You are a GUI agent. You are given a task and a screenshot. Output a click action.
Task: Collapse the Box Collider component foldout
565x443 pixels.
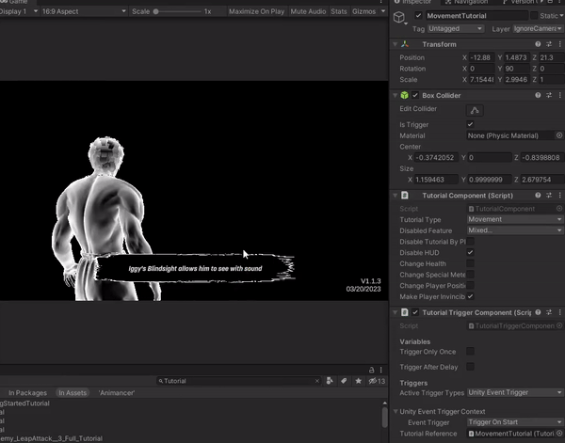click(x=395, y=95)
